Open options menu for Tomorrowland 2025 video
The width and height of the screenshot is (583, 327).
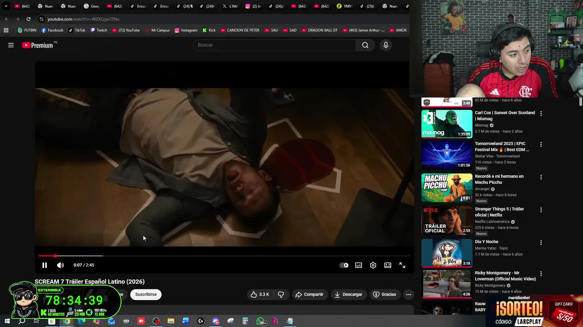541,144
